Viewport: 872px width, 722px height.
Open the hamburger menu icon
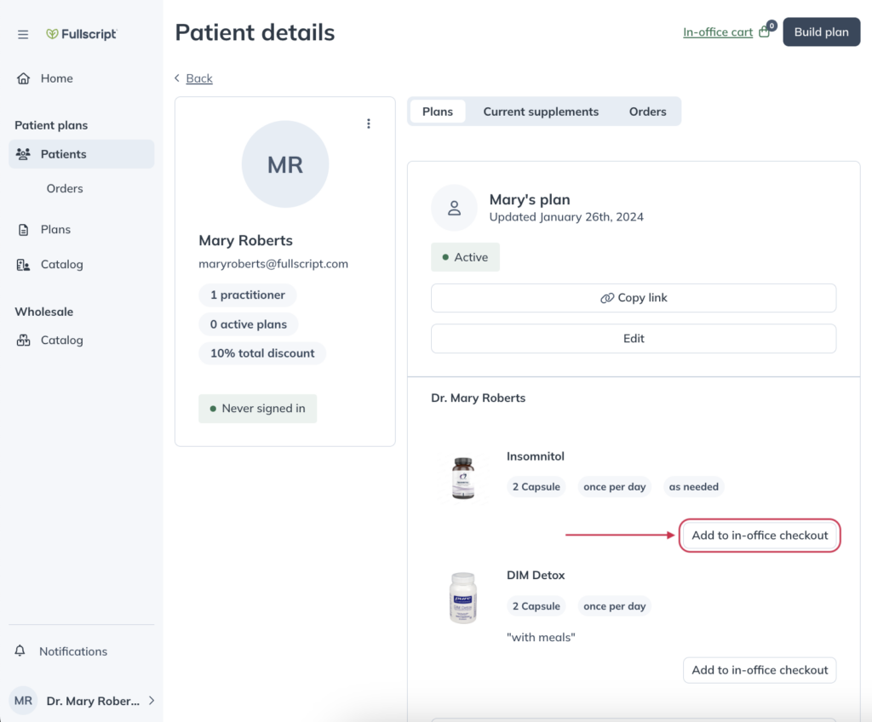pos(23,35)
